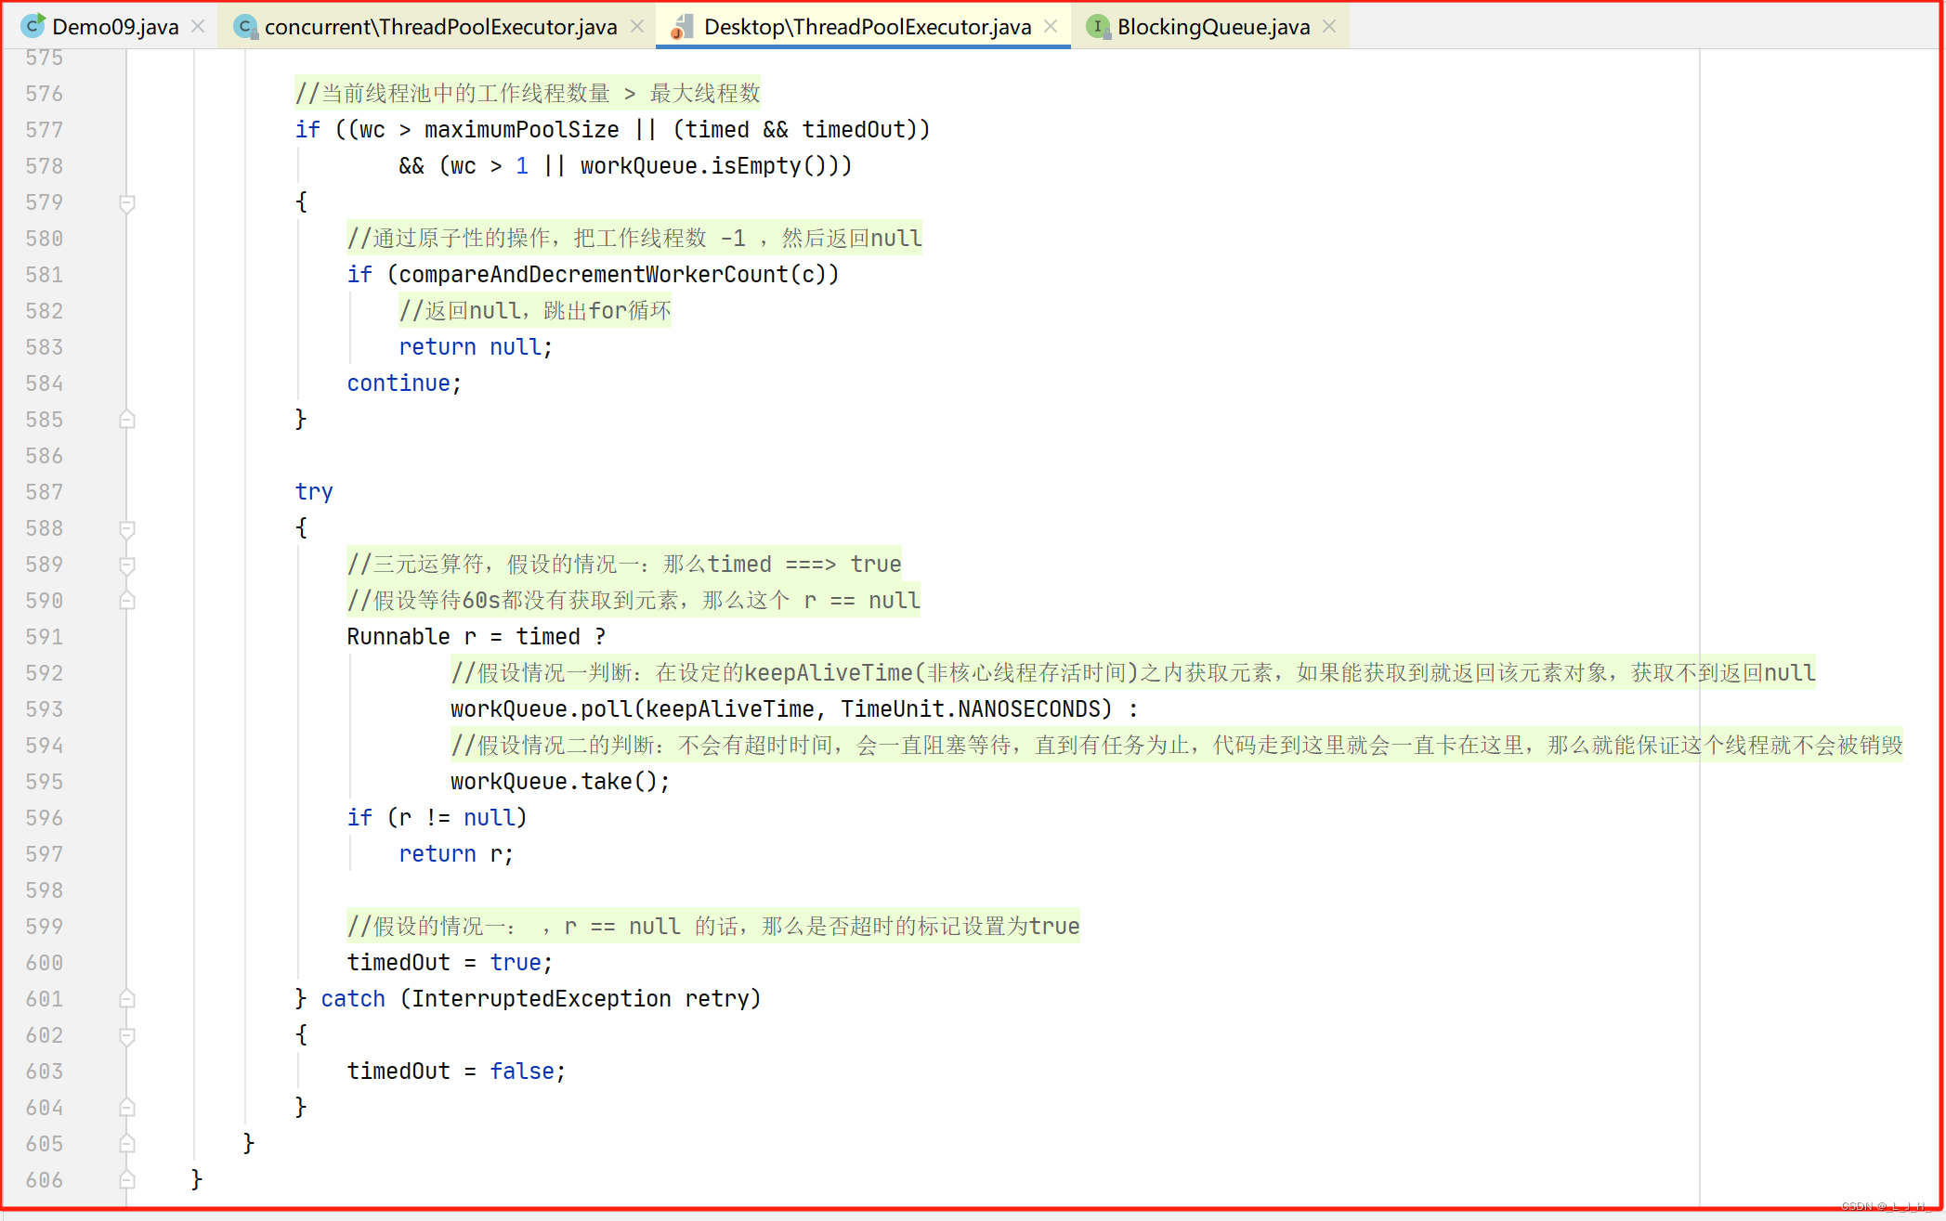Collapse fold end marker at line 605
Image resolution: width=1946 pixels, height=1221 pixels.
coord(127,1144)
